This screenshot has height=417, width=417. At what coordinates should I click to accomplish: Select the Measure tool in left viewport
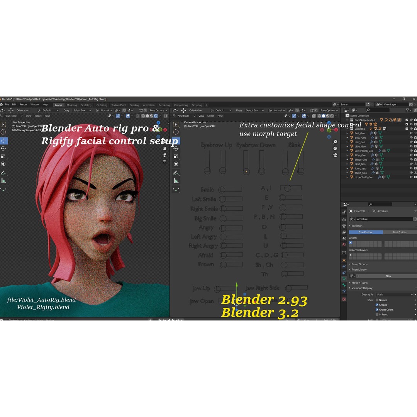[3, 181]
